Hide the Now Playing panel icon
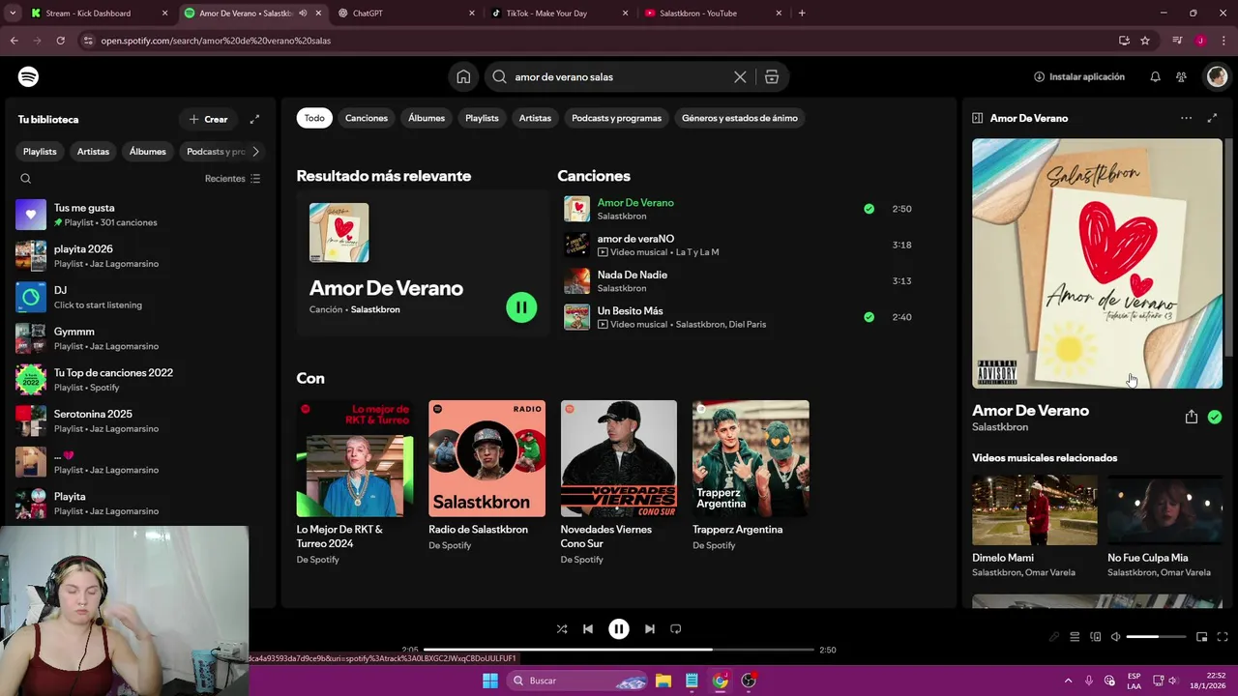This screenshot has height=696, width=1238. tap(978, 118)
